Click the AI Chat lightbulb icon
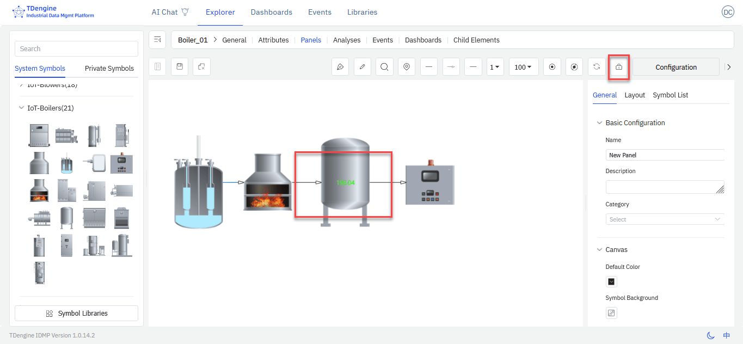Screen dimensions: 743x344 pos(185,12)
